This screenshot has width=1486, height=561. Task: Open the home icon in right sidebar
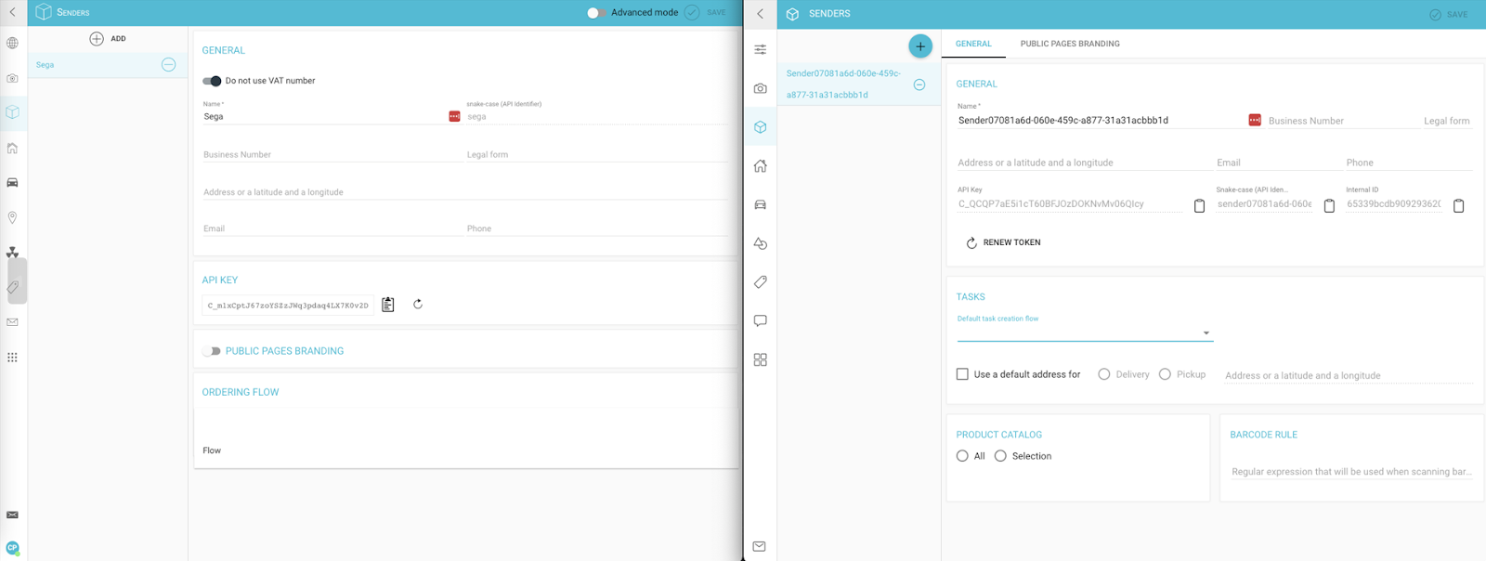(x=760, y=166)
